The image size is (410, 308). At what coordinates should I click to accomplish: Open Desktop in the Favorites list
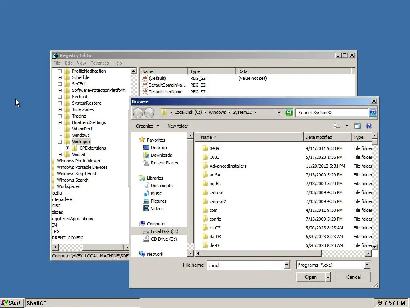click(159, 148)
